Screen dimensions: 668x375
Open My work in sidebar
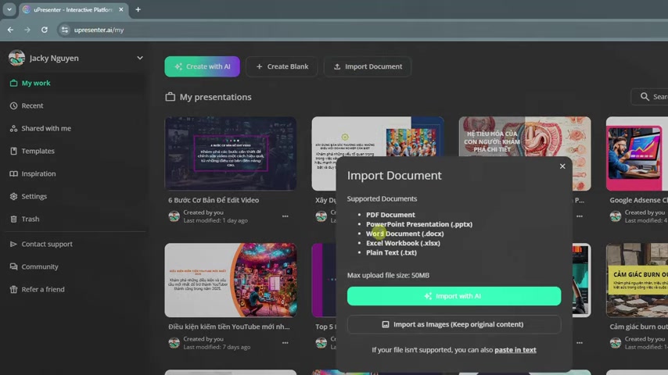click(74, 83)
